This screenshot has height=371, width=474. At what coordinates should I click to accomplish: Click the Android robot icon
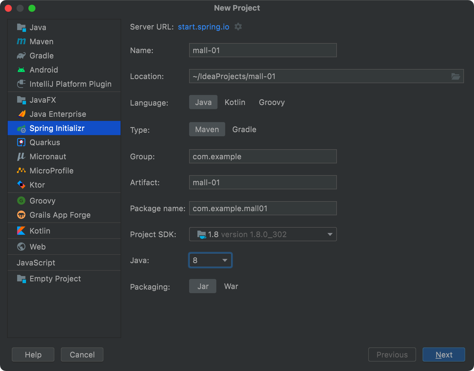click(x=21, y=70)
